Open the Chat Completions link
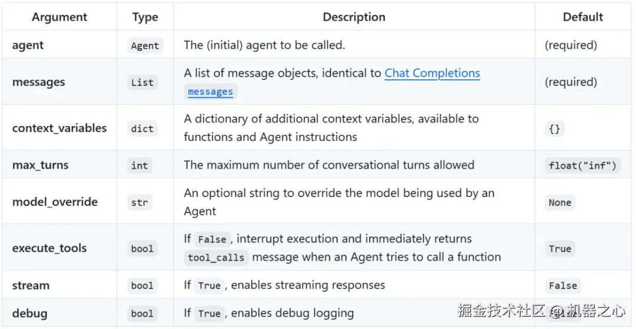636x329 pixels. (432, 73)
